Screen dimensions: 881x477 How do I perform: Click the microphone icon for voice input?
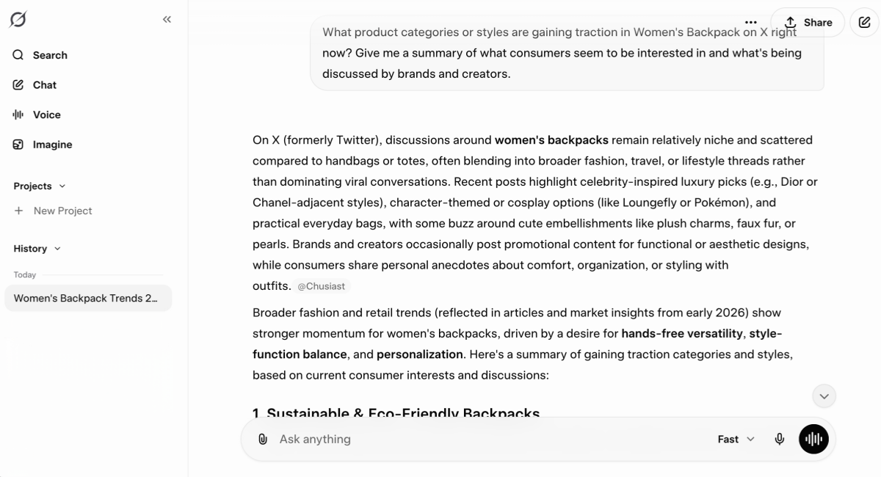[780, 439]
